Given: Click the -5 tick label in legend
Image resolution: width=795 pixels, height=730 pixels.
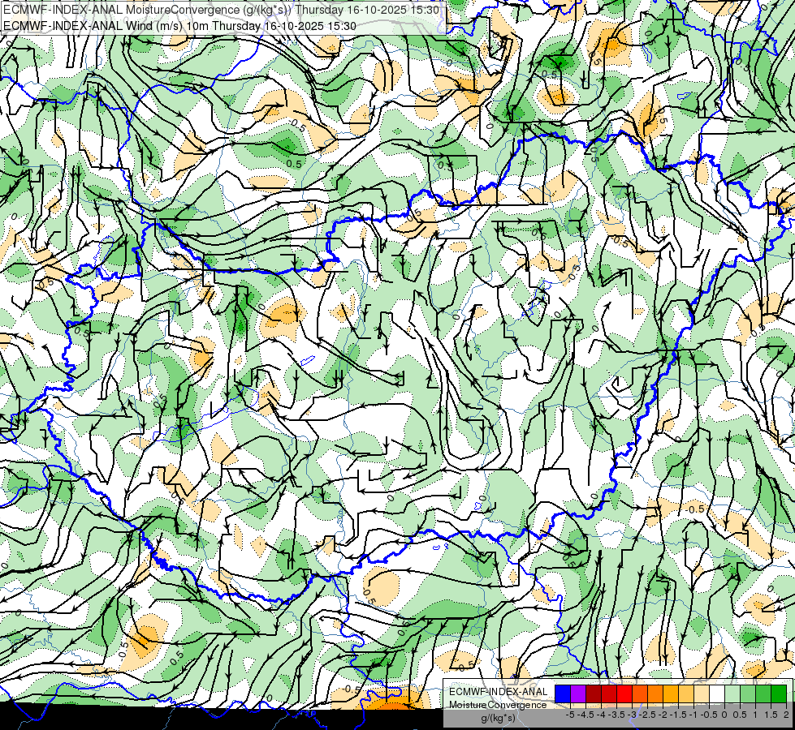Looking at the screenshot, I should [x=570, y=715].
